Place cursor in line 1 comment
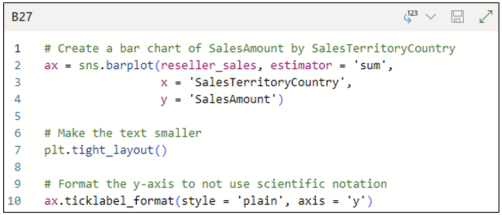The width and height of the screenshot is (502, 215). [250, 49]
